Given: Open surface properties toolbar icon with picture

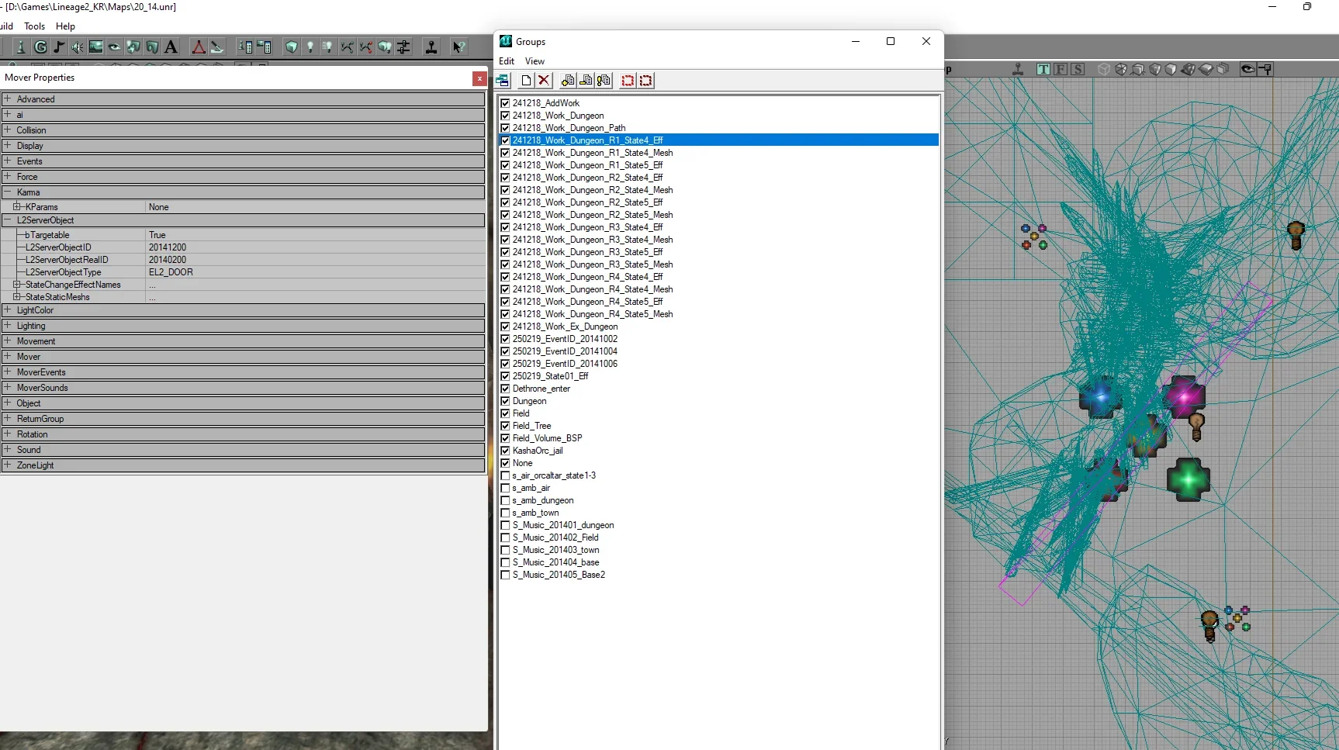Looking at the screenshot, I should (x=264, y=47).
